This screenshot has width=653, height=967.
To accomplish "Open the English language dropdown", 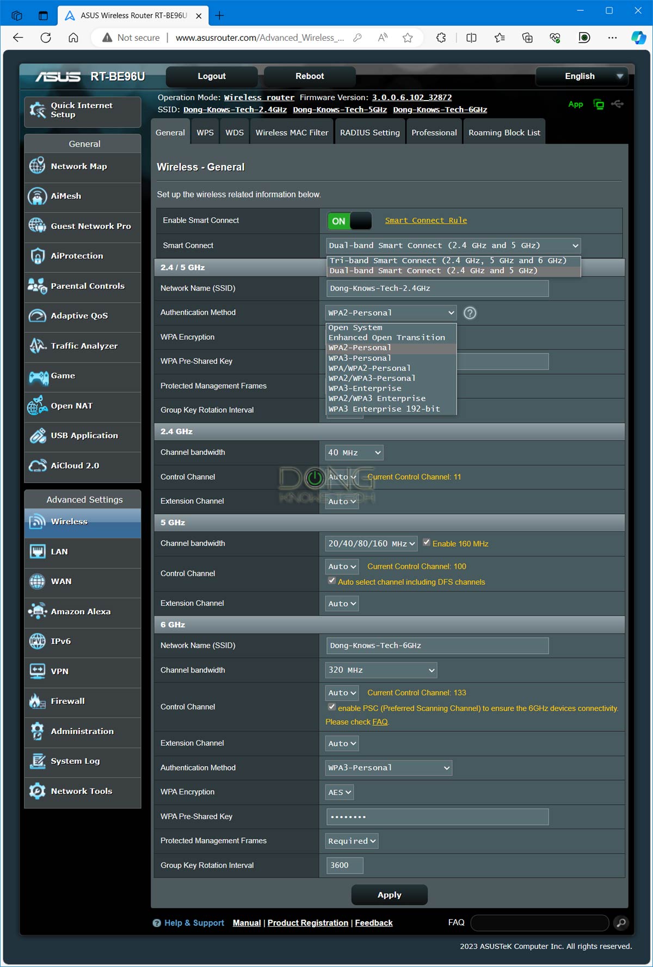I will click(x=582, y=77).
